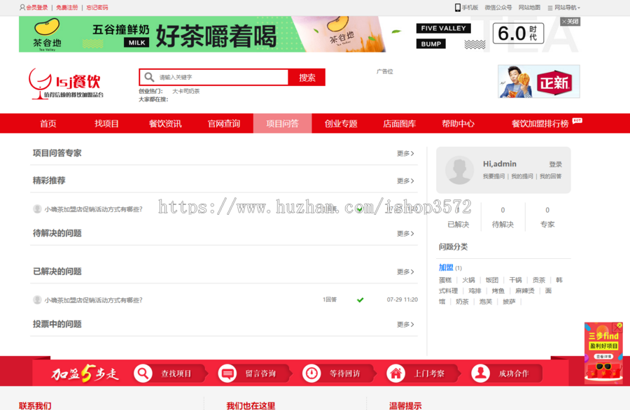
Task: Click the user avatar in the sidebar panel
Action: [x=458, y=169]
